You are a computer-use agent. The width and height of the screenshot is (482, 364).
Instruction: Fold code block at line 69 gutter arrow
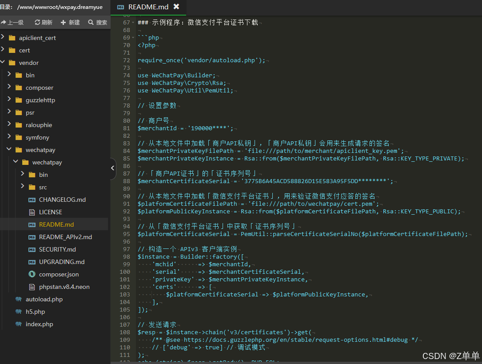point(133,37)
